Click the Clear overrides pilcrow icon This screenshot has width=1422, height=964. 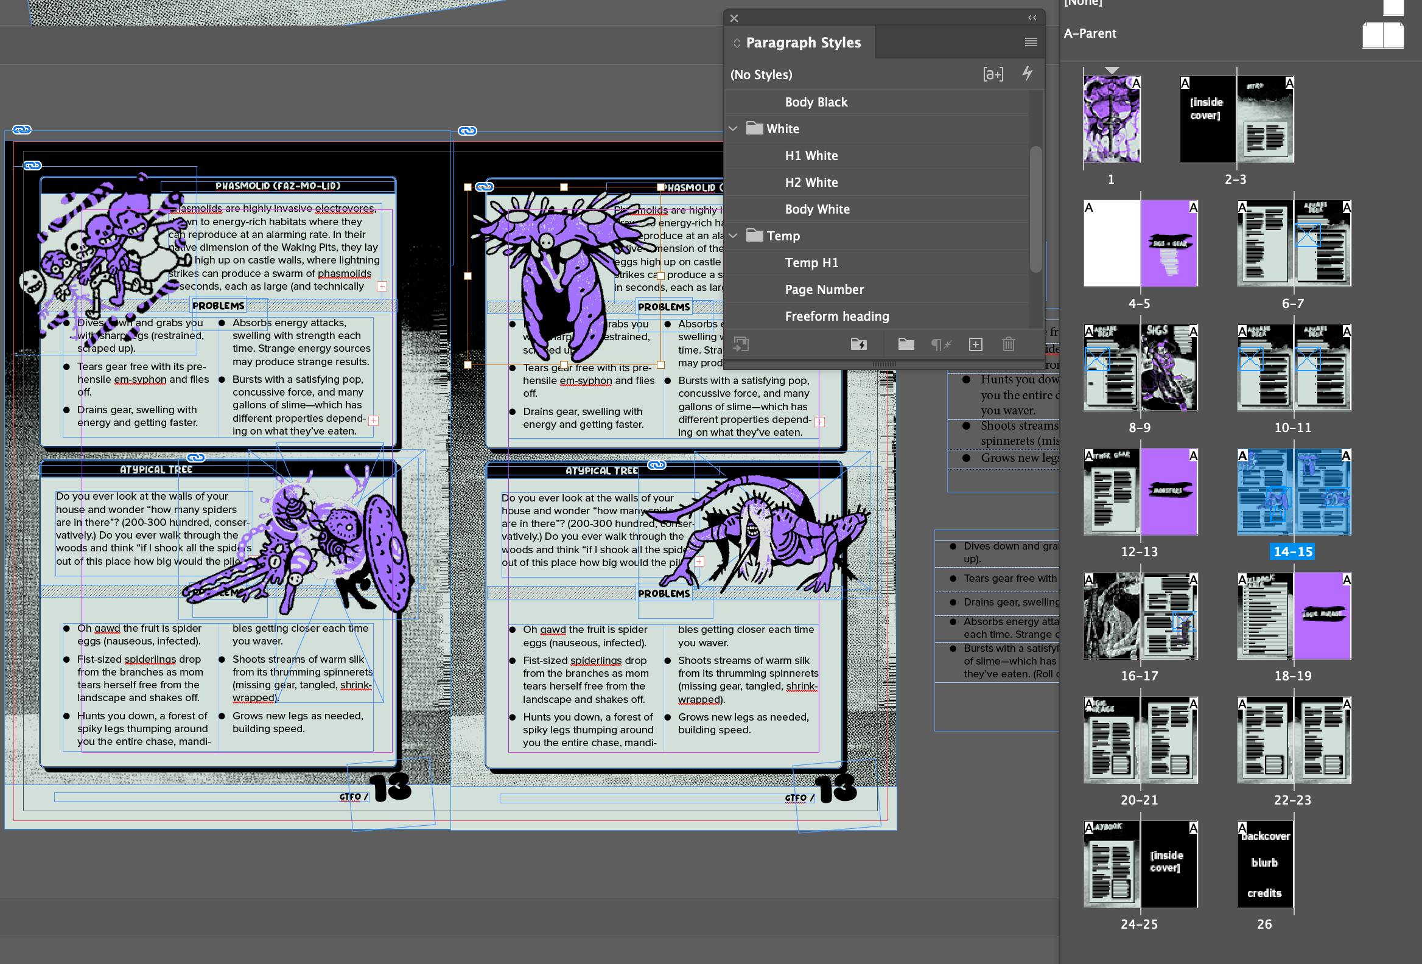pyautogui.click(x=940, y=344)
